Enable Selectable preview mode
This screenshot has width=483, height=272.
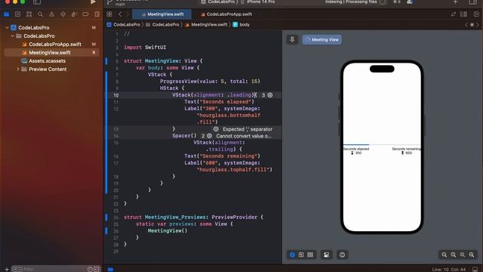(301, 255)
